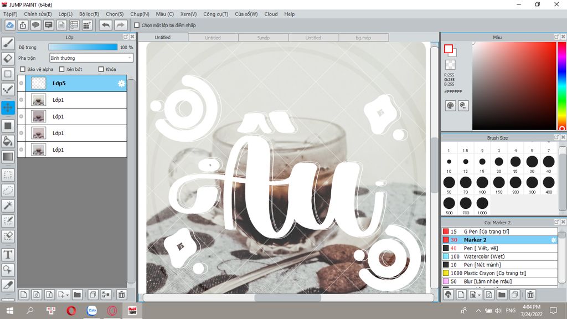Add a new color layer
This screenshot has height=319, width=567.
pos(23,295)
